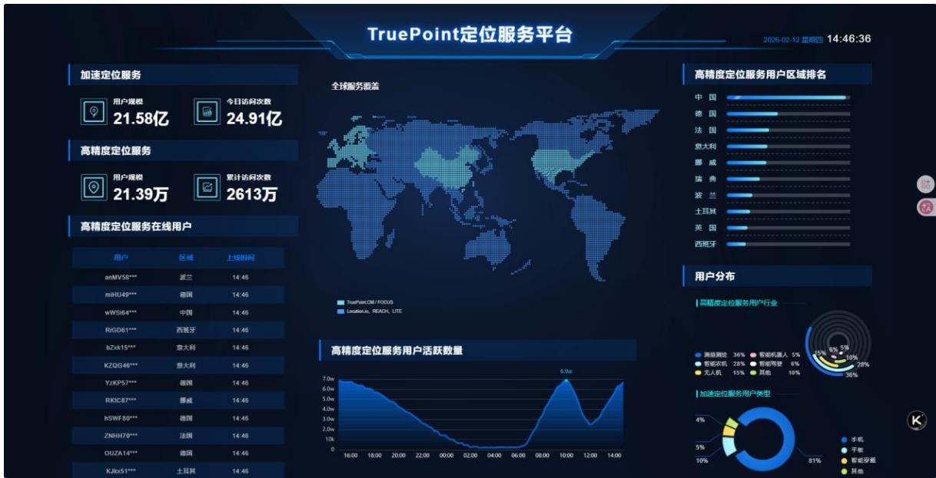This screenshot has width=936, height=478.
Task: Click the 高精度定位服务在线用户 panel title
Action: 136,226
